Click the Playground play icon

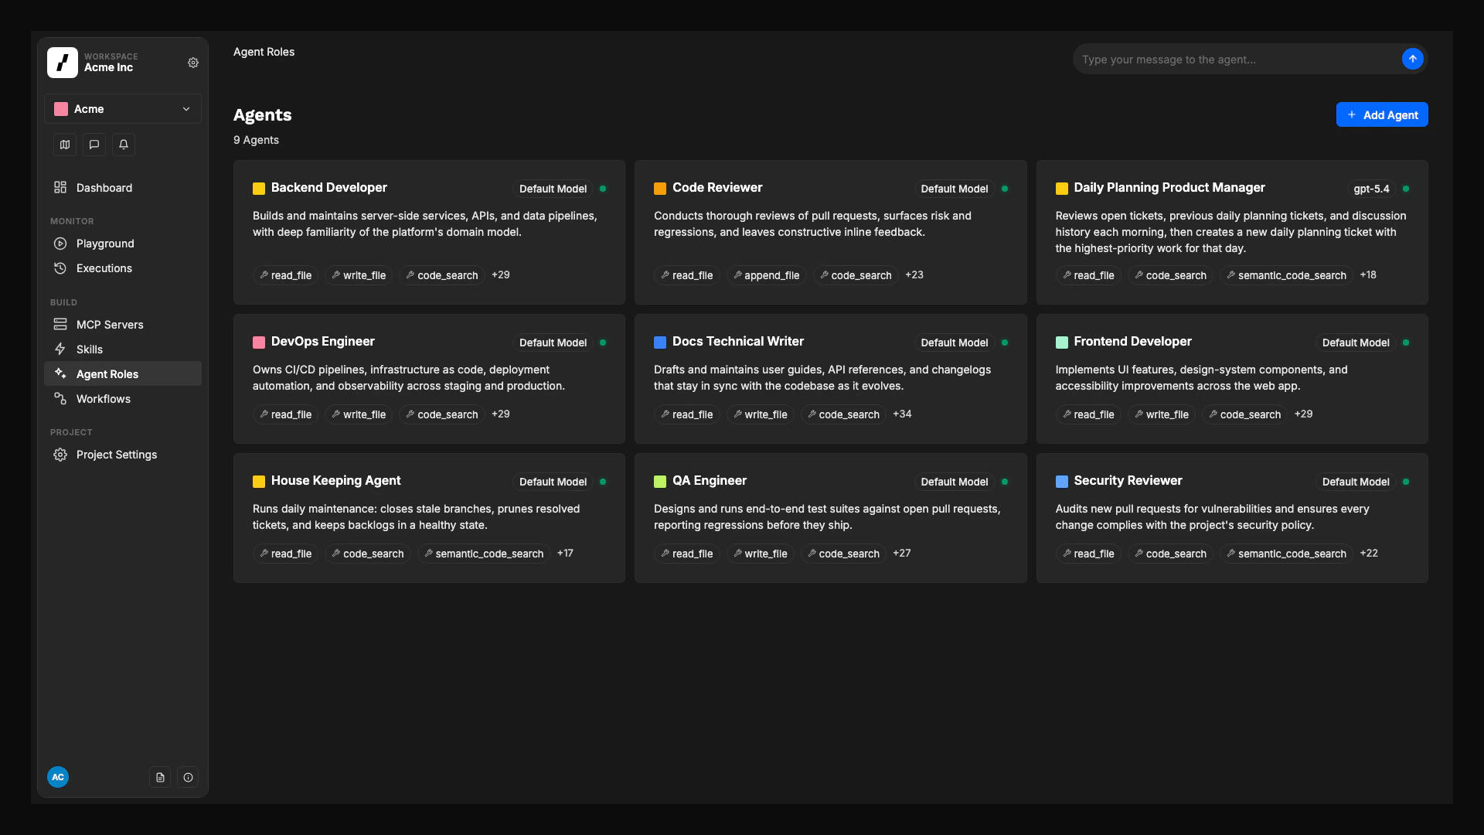tap(60, 244)
